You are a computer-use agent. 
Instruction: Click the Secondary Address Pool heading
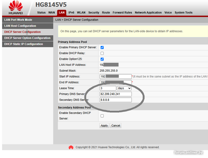(x=74, y=108)
